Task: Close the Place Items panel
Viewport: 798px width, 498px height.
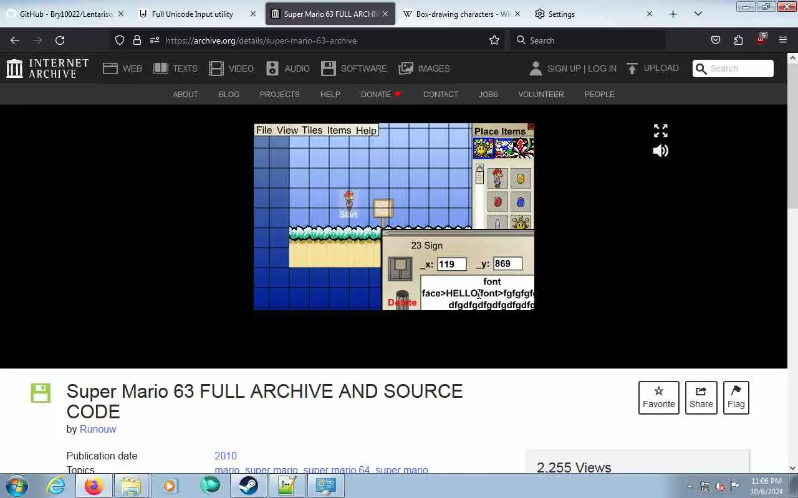Action: tap(531, 127)
